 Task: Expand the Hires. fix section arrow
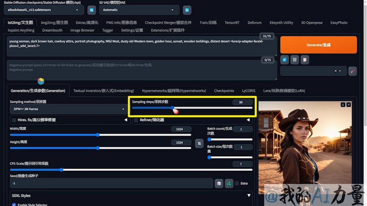click(x=126, y=120)
